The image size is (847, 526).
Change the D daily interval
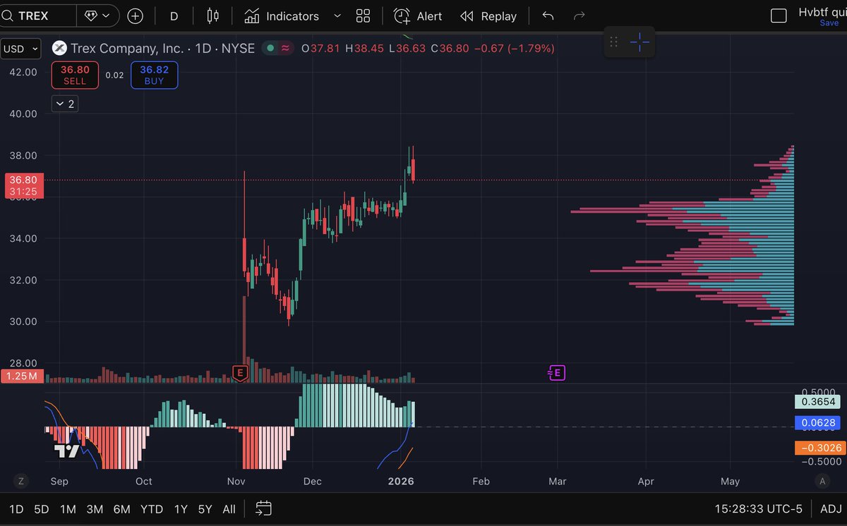point(174,16)
